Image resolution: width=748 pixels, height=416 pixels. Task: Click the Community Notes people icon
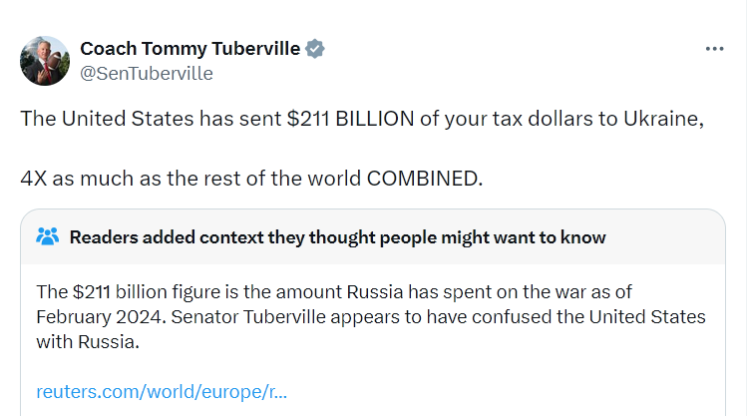tap(48, 236)
